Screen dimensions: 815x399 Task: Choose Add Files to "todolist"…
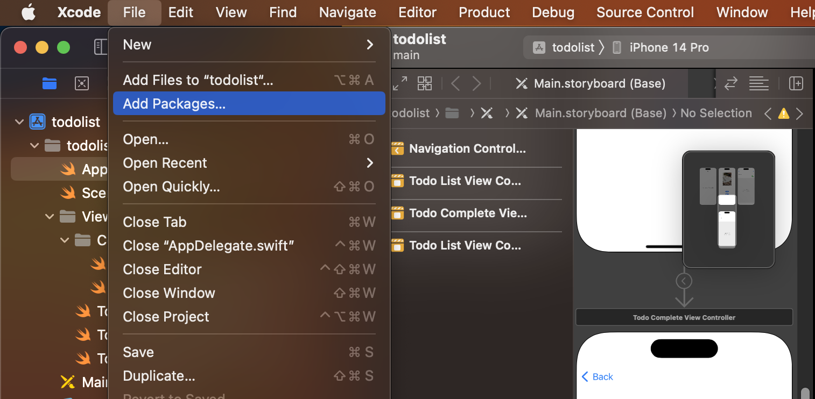pos(249,80)
